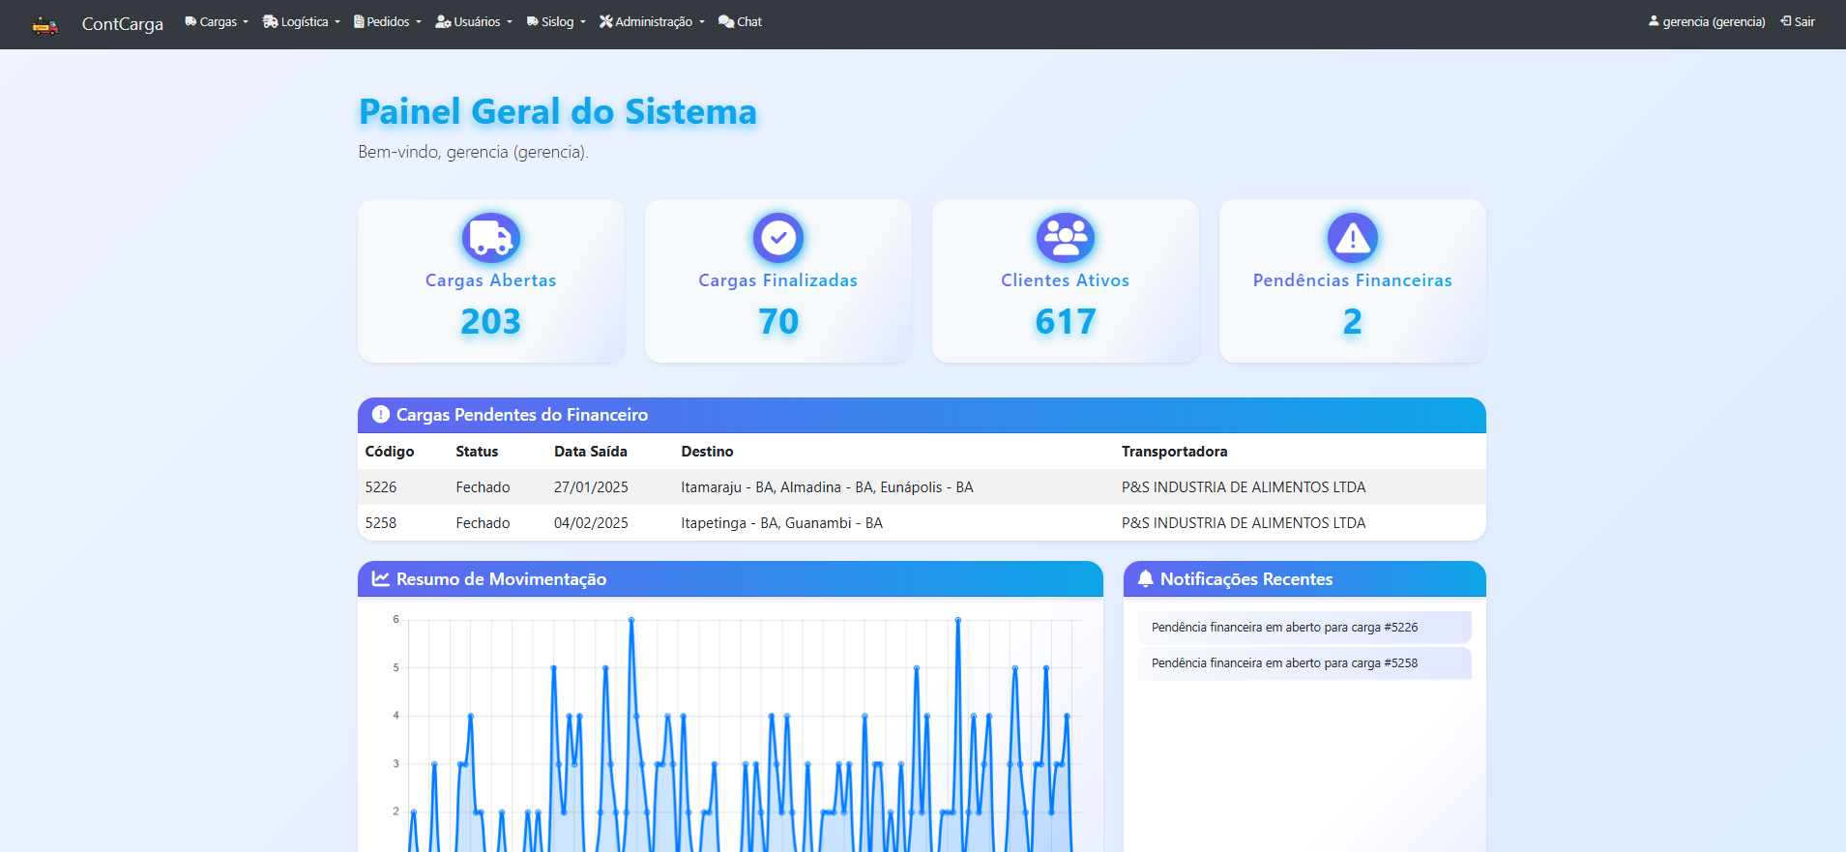Click the chart icon beside Resumo de Movimentação
This screenshot has height=852, width=1846.
pos(381,578)
